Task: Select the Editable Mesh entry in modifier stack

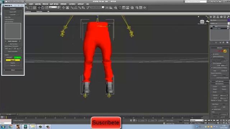Action: (x=219, y=28)
